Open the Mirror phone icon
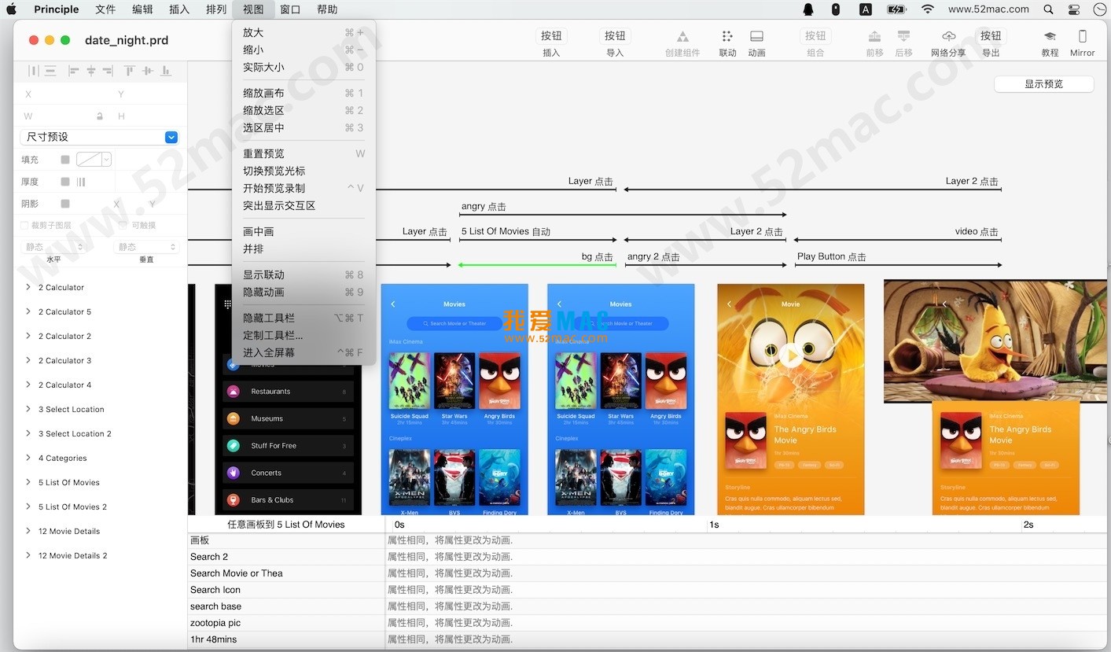This screenshot has width=1111, height=652. (x=1082, y=37)
